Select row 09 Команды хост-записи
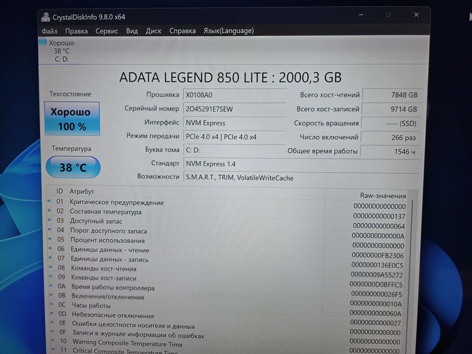The height and width of the screenshot is (354, 472). [x=227, y=281]
